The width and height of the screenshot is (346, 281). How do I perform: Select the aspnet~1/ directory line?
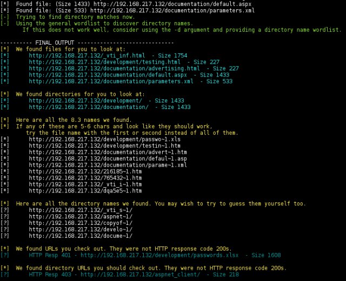click(x=81, y=216)
